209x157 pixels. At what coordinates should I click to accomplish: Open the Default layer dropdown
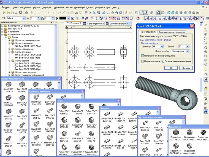(x=24, y=18)
